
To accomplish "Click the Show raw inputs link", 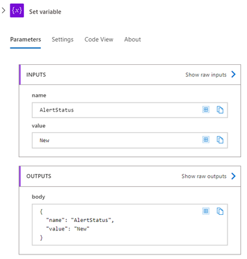I will [206, 75].
